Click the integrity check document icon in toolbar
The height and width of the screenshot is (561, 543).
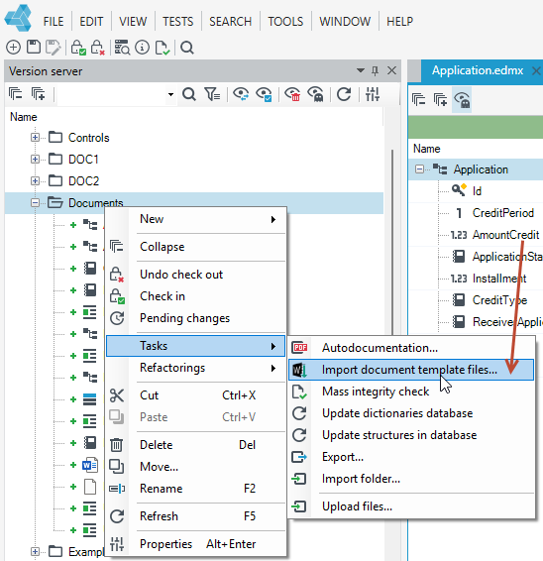(163, 48)
